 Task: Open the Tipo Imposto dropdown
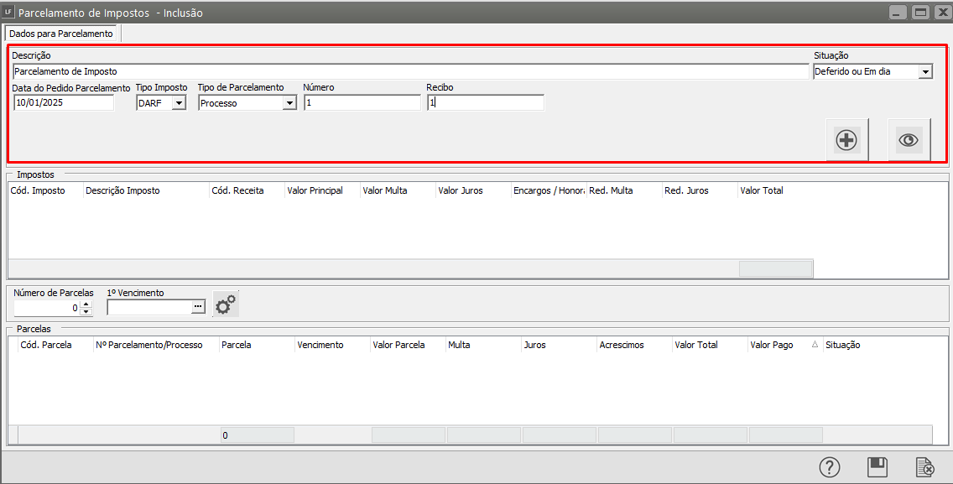click(x=179, y=103)
